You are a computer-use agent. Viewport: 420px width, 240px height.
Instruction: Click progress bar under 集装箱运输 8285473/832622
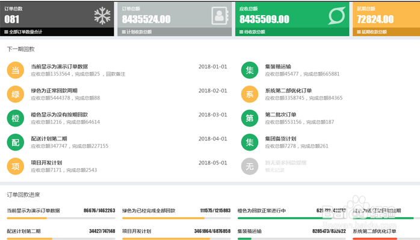point(292,239)
